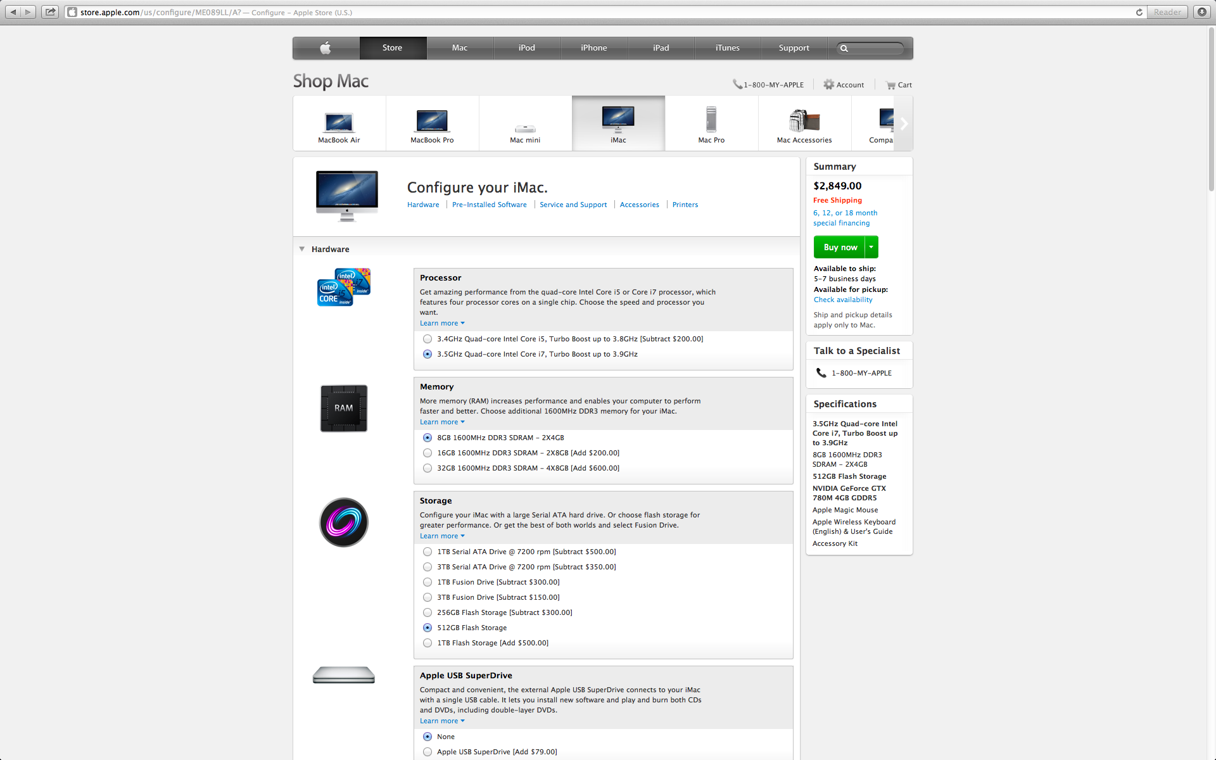Collapse the Hardware section triangle

point(302,249)
